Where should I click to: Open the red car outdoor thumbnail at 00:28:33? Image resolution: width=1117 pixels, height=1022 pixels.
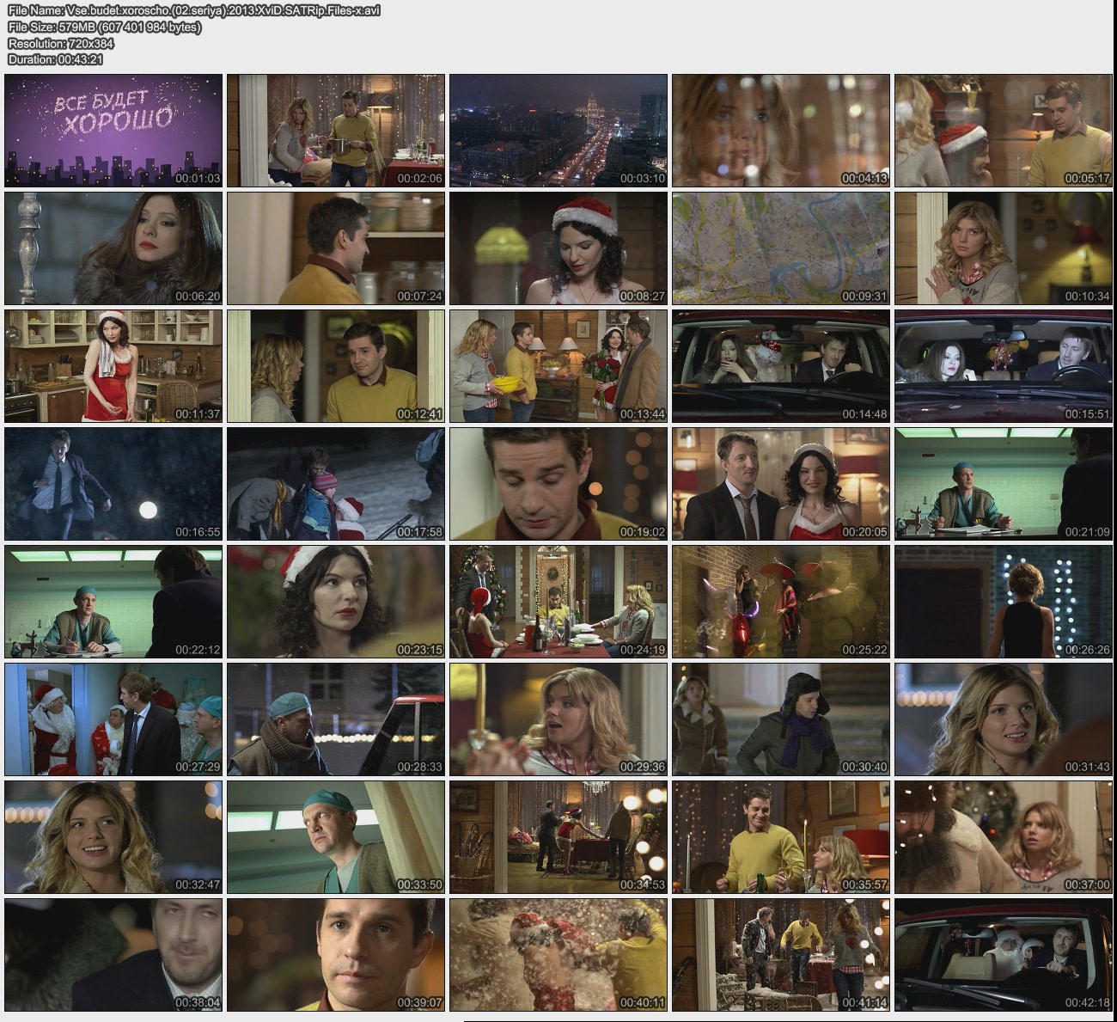coord(335,719)
